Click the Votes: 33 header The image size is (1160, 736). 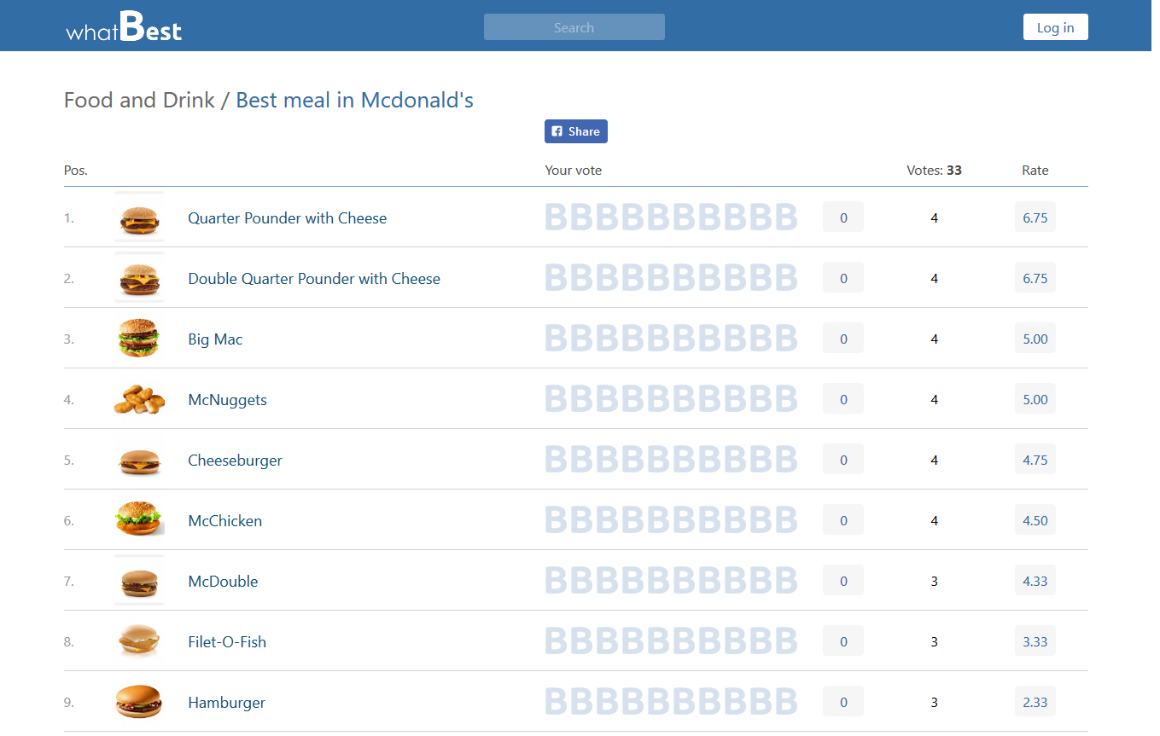coord(934,171)
